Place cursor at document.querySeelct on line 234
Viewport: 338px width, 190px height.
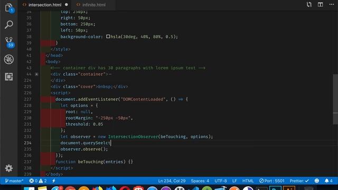pos(86,143)
